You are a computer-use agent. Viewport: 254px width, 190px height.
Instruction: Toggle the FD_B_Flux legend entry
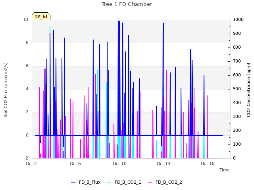[86, 182]
